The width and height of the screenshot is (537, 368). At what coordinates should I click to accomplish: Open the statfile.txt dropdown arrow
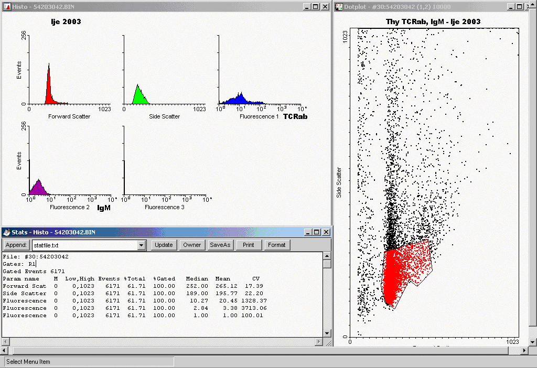pyautogui.click(x=141, y=245)
